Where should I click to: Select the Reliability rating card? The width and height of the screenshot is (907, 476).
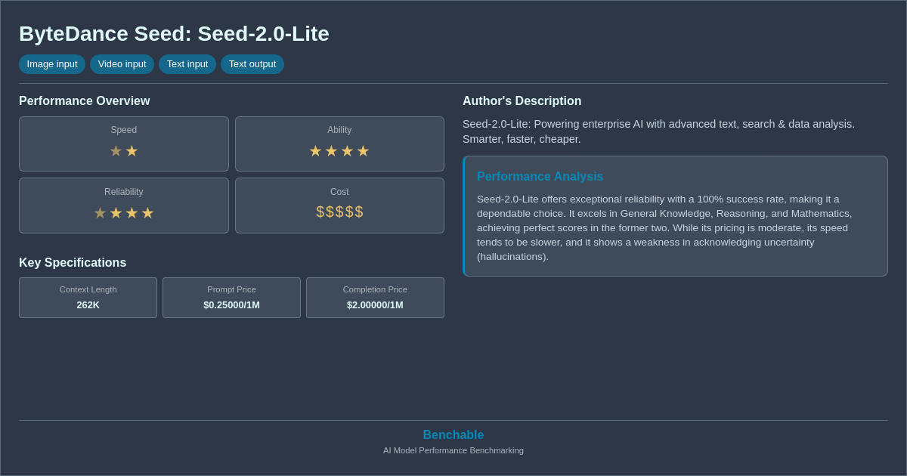tap(124, 206)
